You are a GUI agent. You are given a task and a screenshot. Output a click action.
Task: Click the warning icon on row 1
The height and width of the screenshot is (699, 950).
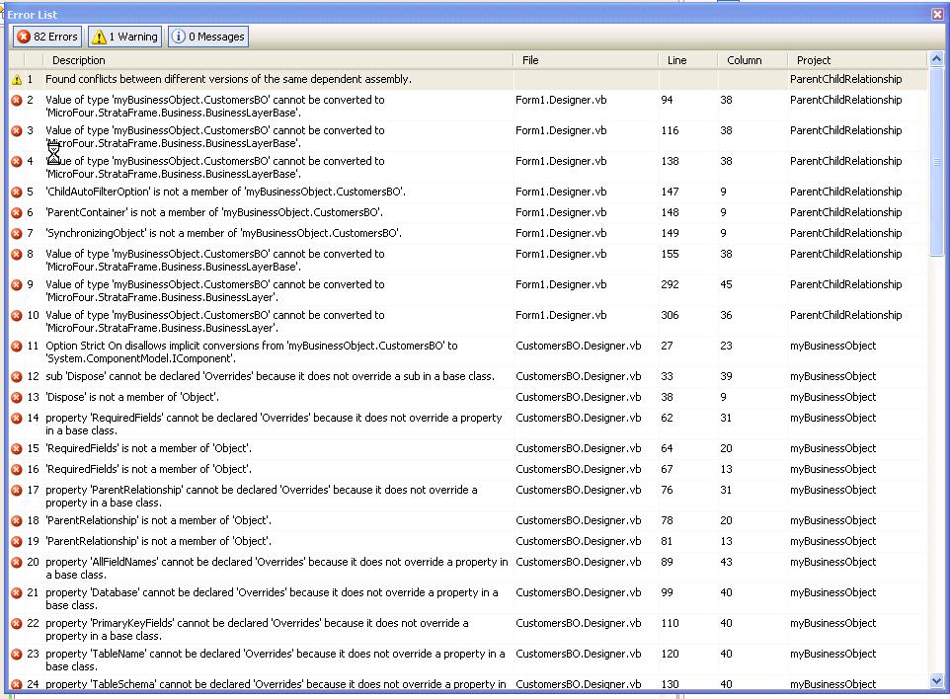[16, 79]
